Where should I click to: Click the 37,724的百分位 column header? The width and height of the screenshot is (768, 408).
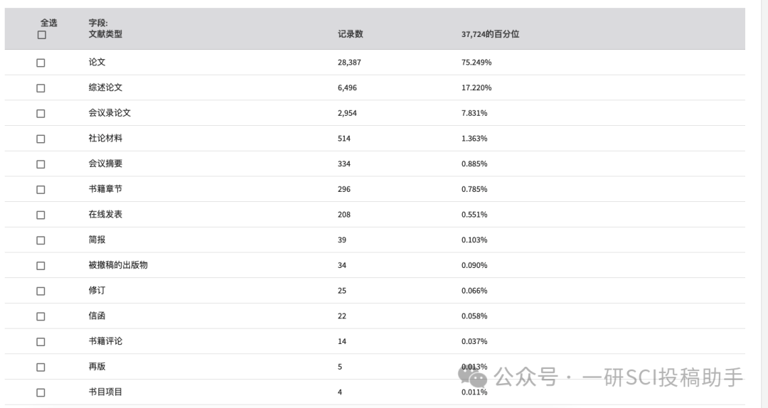(x=490, y=34)
